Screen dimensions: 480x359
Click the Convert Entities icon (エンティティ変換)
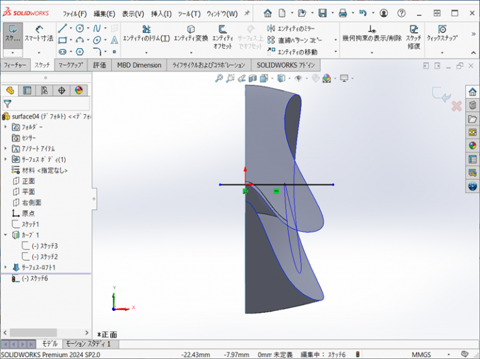tap(191, 34)
